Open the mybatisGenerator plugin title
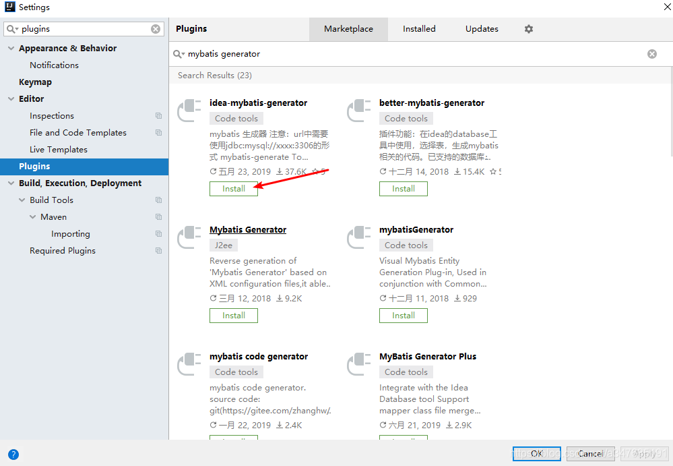673x466 pixels. [x=416, y=230]
